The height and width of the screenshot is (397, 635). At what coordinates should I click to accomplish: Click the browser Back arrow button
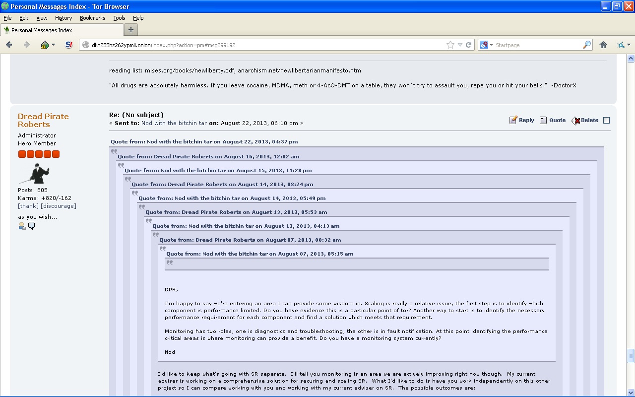tap(9, 45)
